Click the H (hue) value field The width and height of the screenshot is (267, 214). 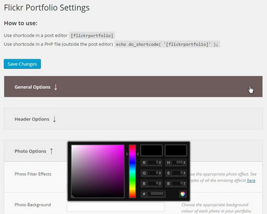tap(176, 162)
